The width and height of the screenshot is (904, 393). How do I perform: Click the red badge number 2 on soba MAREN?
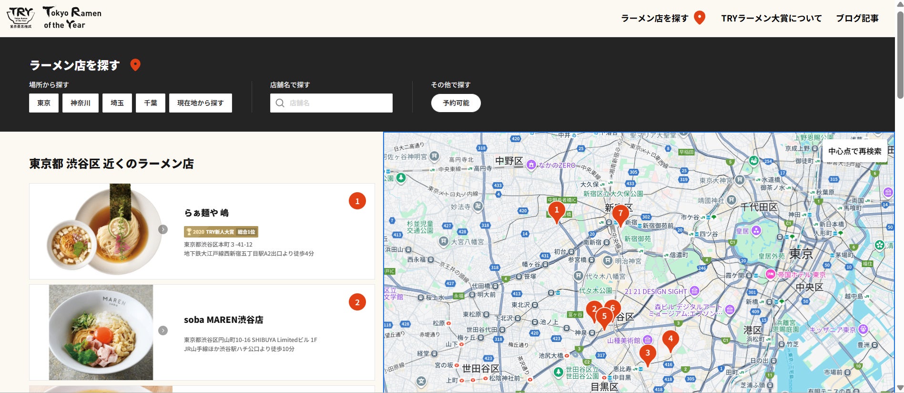click(x=357, y=302)
